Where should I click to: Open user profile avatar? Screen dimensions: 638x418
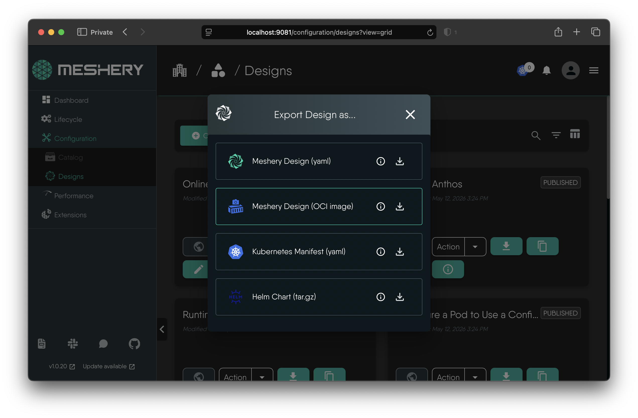coord(570,70)
